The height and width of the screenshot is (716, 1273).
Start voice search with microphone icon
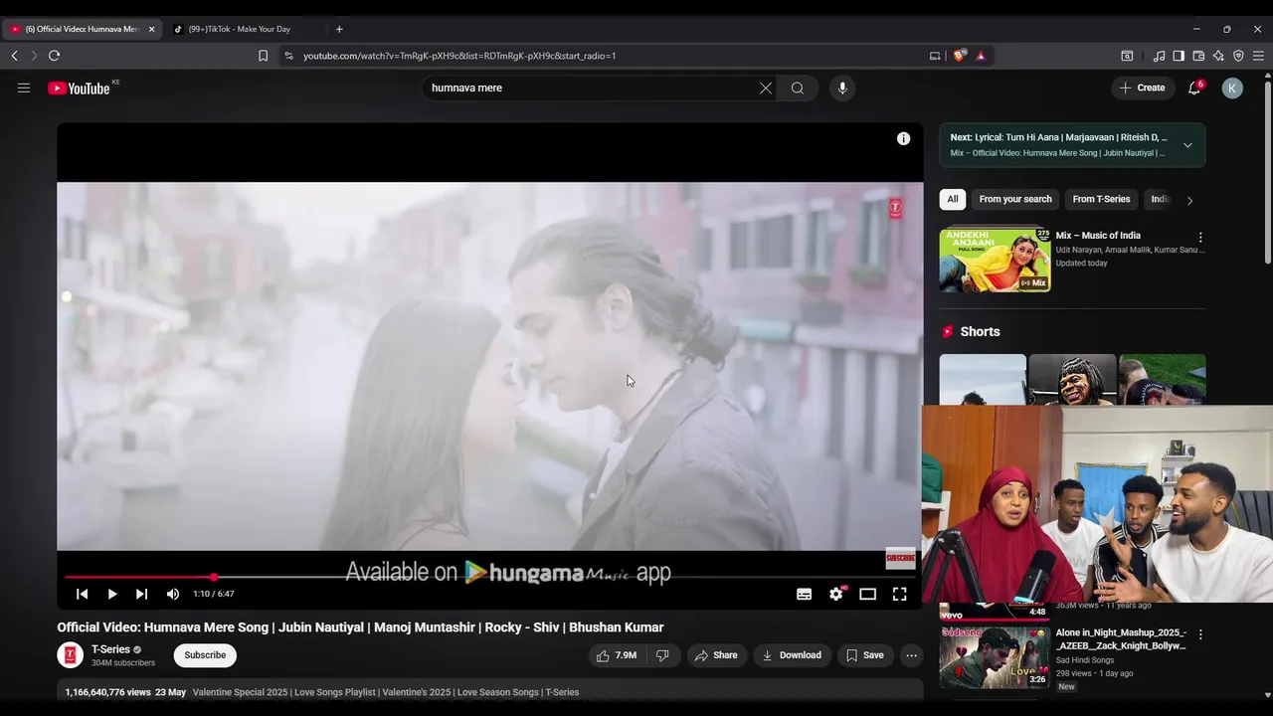842,88
